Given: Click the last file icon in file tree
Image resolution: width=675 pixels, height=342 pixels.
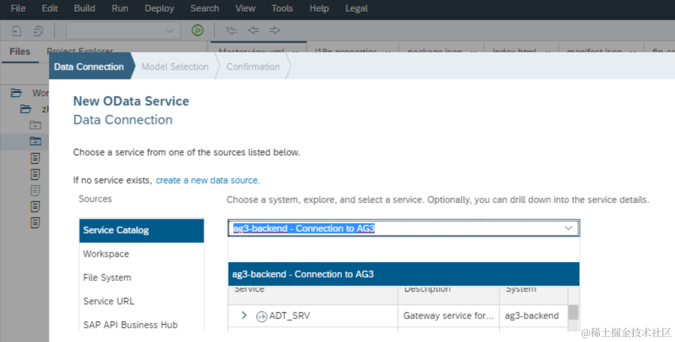Looking at the screenshot, I should coord(36,223).
